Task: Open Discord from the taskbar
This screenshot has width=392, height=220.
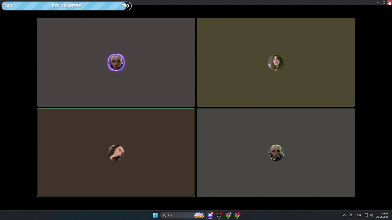Action: coord(210,215)
